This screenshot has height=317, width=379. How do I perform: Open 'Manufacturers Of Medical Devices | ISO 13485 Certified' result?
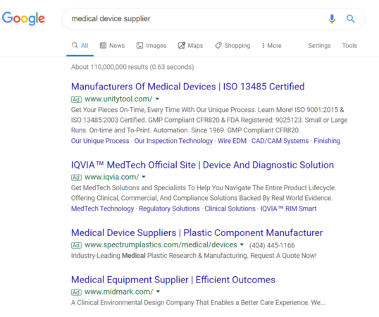188,87
